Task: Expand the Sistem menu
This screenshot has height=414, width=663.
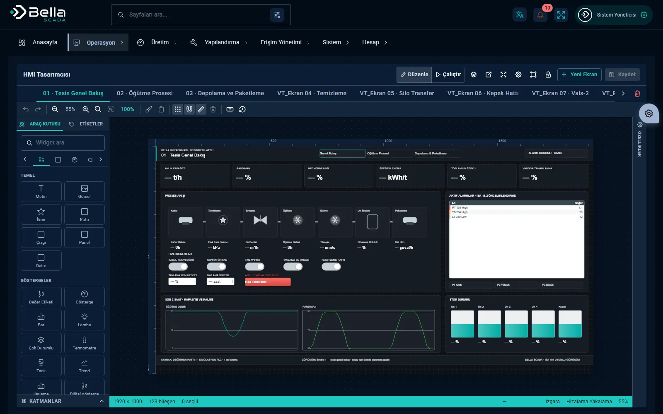Action: click(336, 43)
